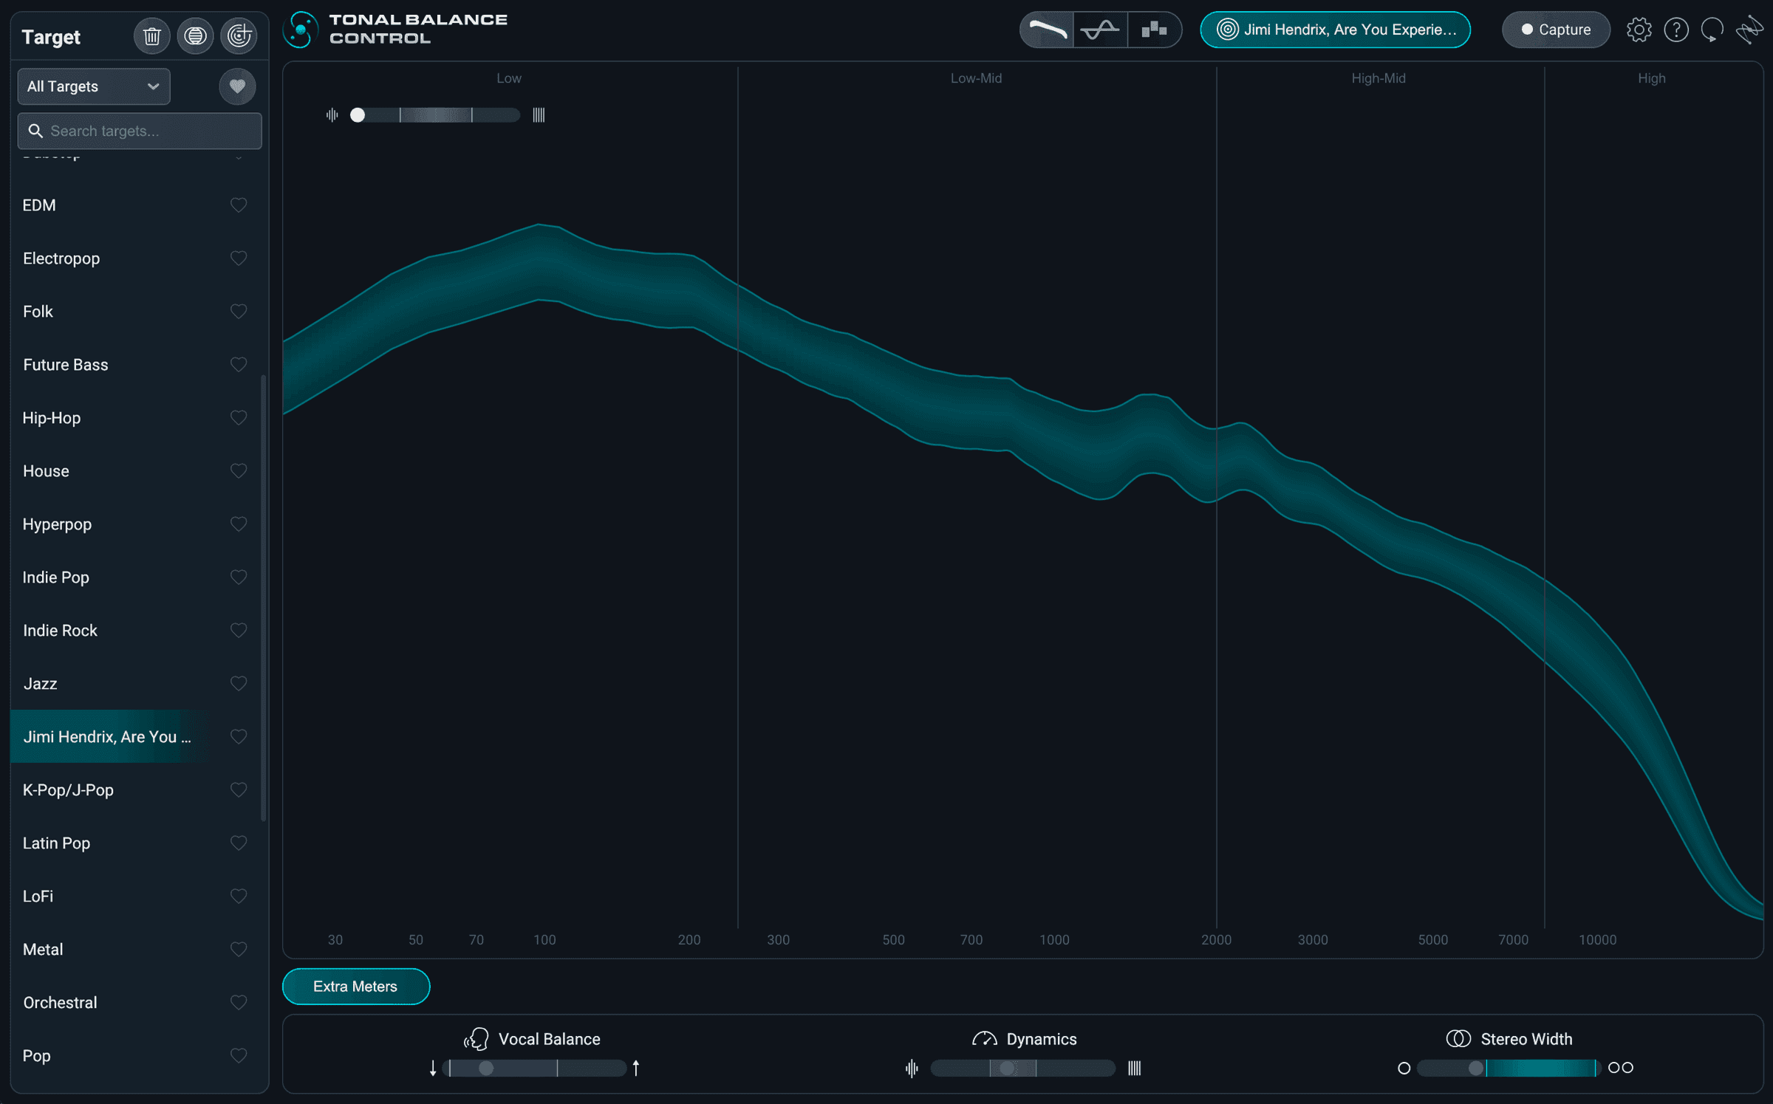Viewport: 1773px width, 1104px height.
Task: Select the Future Bass target
Action: tap(136, 365)
